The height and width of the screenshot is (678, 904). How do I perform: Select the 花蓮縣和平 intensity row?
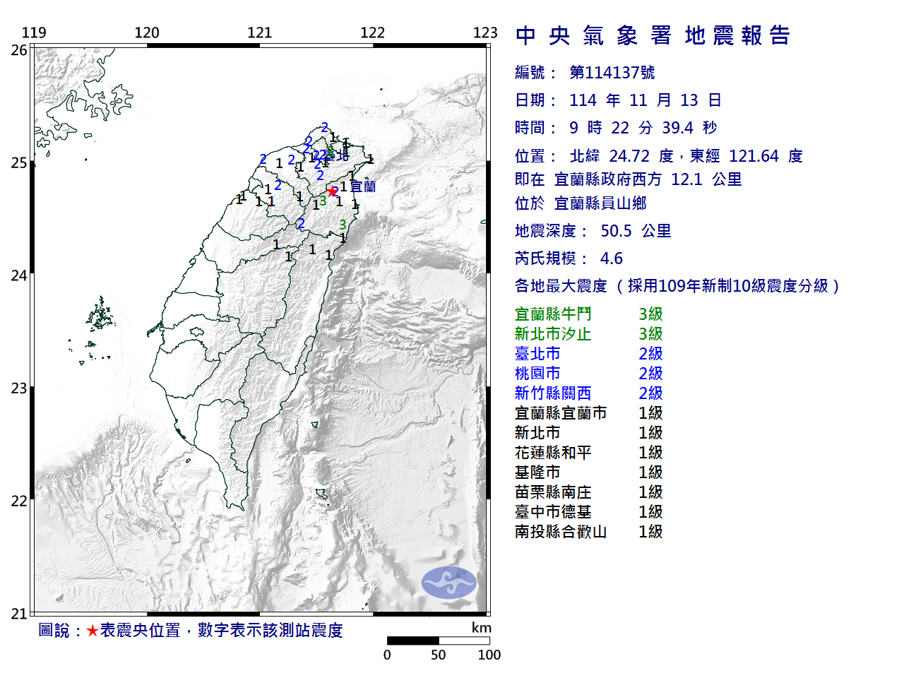click(x=588, y=453)
